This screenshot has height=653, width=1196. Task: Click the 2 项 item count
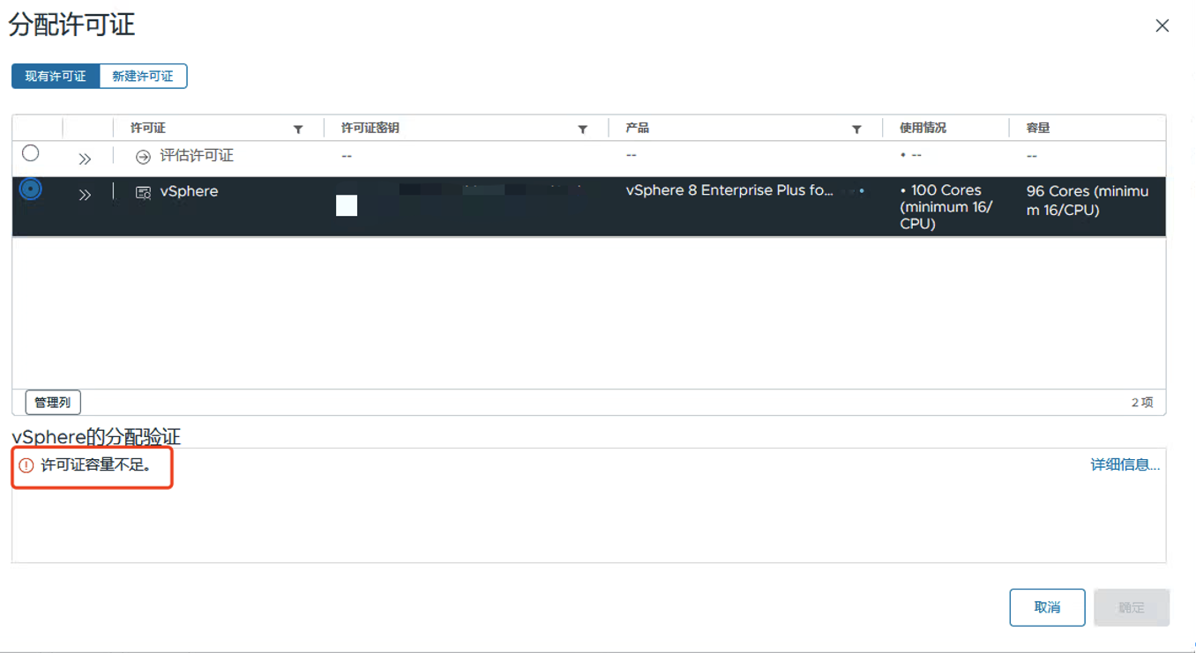coord(1142,403)
